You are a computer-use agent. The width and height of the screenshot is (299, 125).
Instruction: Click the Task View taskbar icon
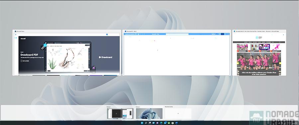(150, 123)
